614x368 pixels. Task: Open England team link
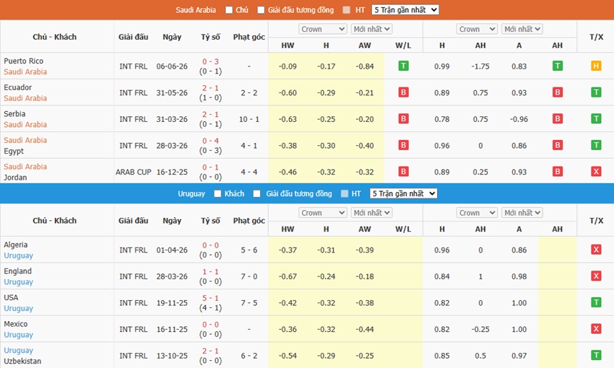(17, 271)
